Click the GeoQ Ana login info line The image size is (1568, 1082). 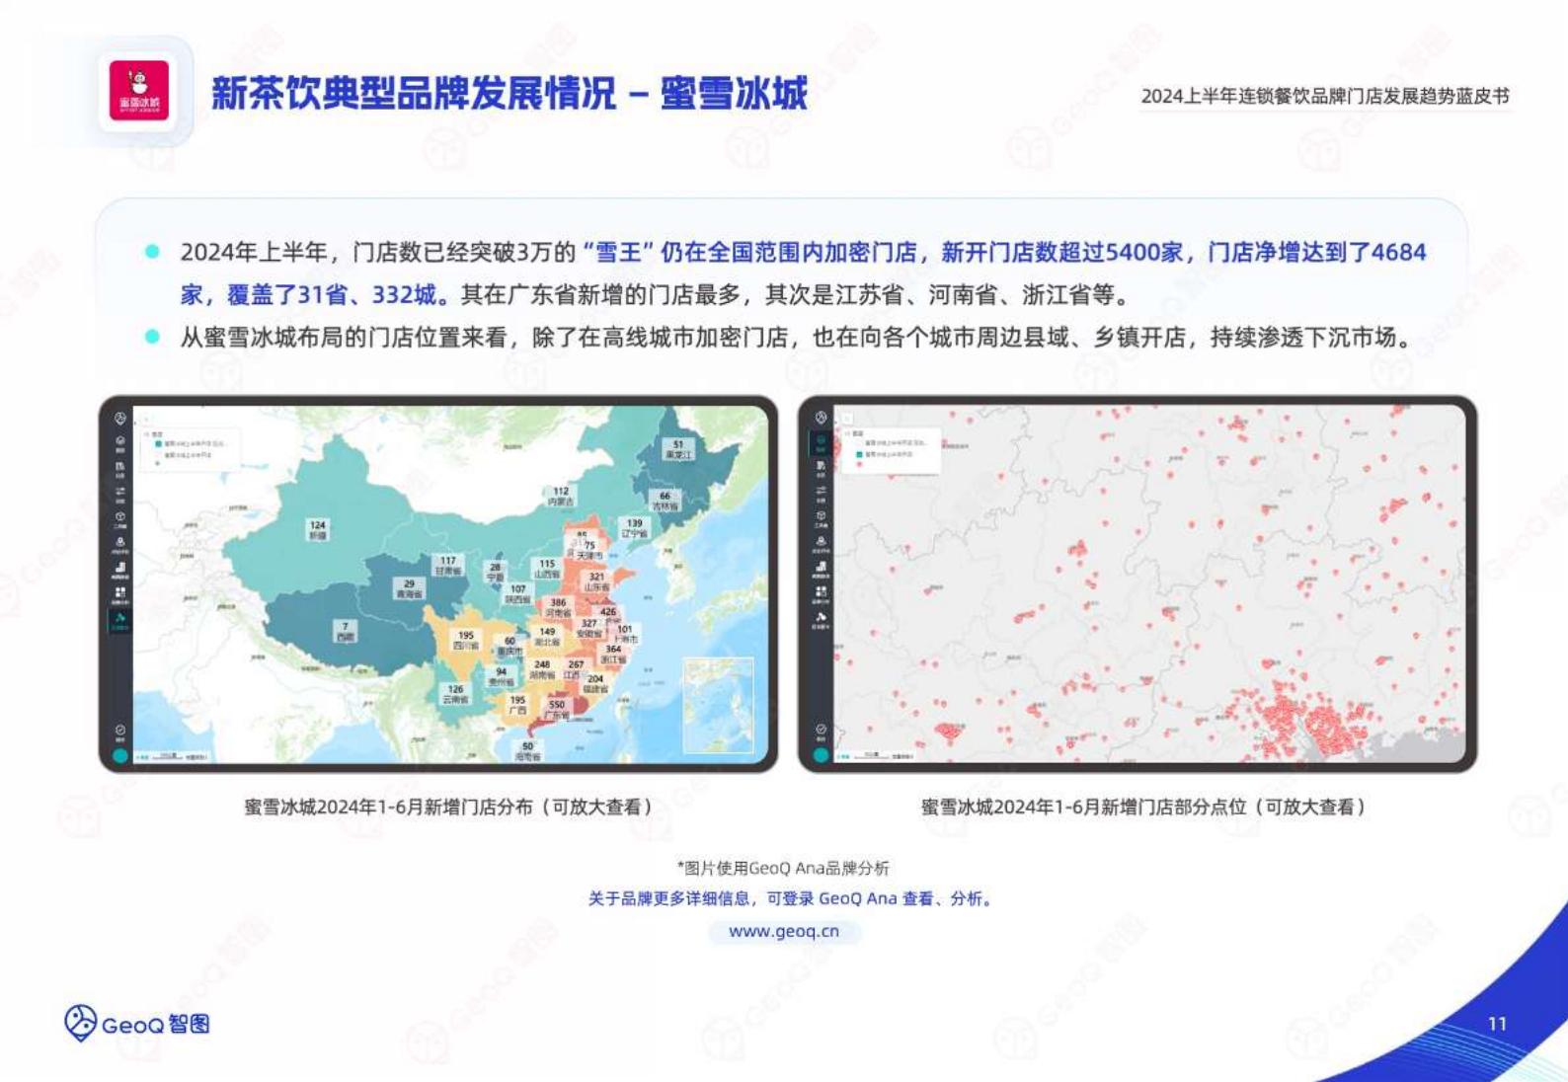coord(791,898)
